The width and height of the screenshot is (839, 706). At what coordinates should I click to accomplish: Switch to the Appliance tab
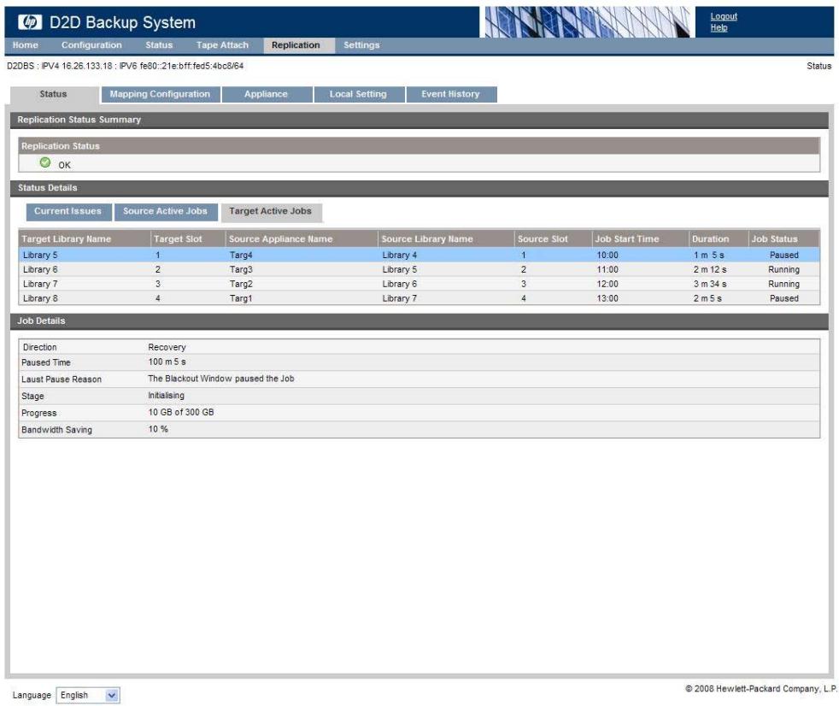[x=266, y=94]
